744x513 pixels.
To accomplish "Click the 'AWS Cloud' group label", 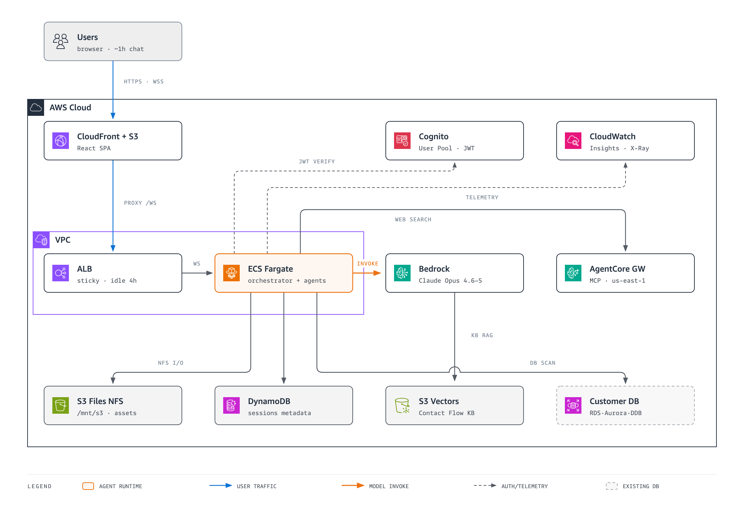I will (70, 108).
